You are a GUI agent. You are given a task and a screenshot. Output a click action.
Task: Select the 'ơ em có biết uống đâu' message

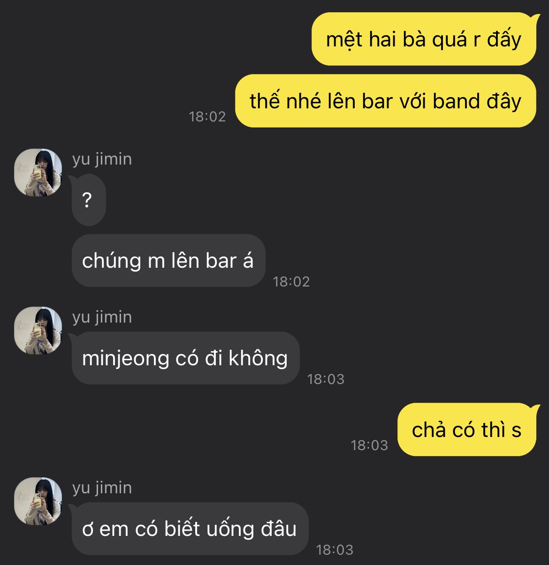click(190, 529)
